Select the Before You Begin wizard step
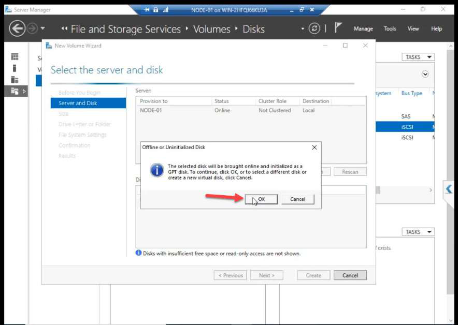Screen dimensions: 458x325 [x=79, y=93]
